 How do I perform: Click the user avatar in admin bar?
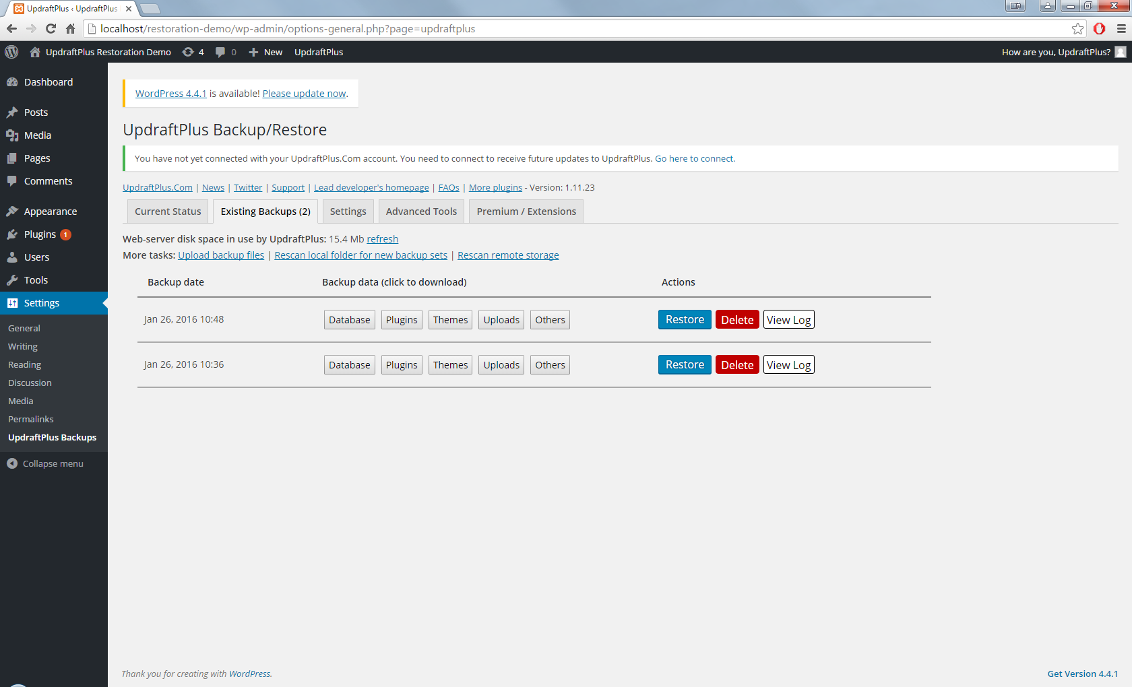pos(1120,52)
